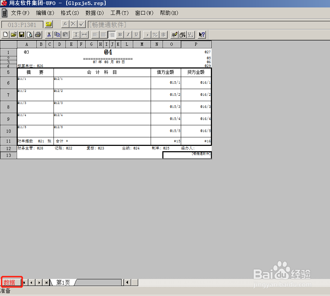Cancel the formula entry with X
Image resolution: width=330 pixels, height=296 pixels.
73,24
